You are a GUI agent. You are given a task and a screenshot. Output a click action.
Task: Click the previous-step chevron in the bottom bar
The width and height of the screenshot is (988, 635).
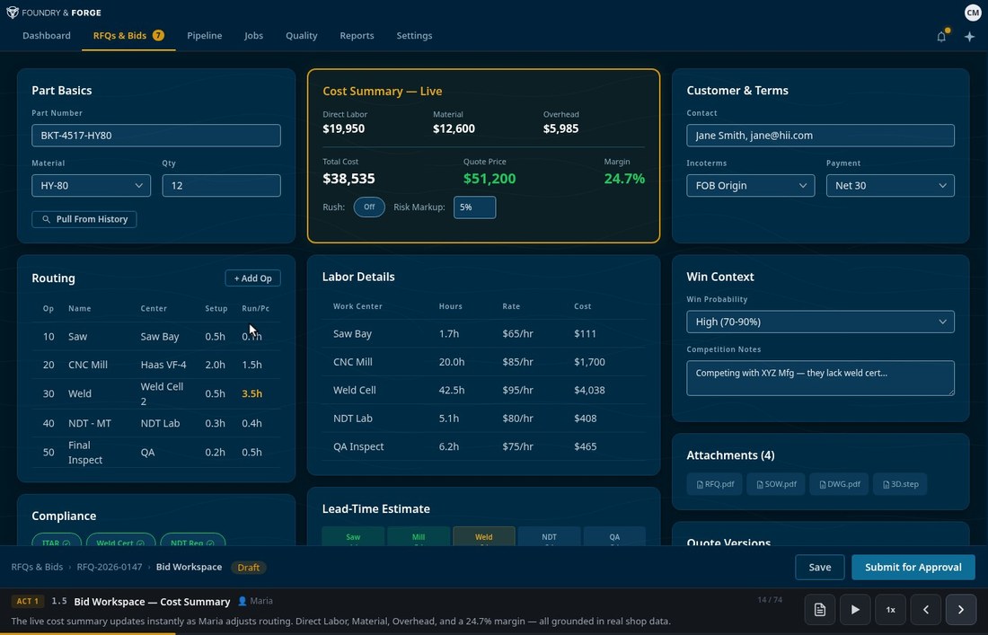[925, 609]
